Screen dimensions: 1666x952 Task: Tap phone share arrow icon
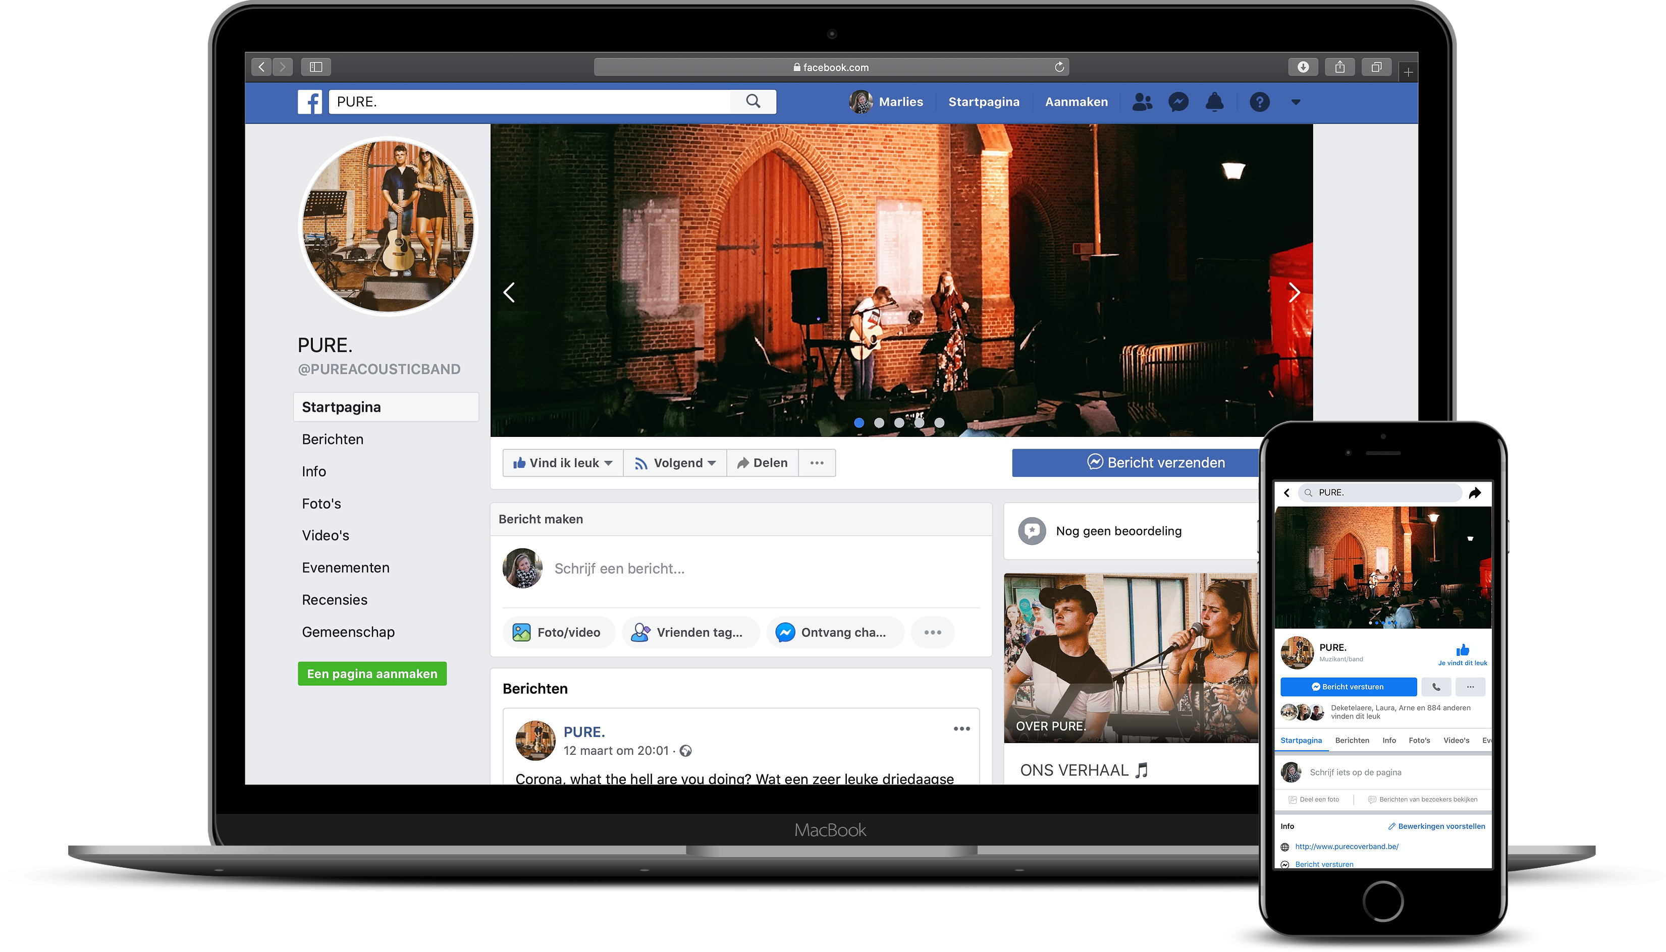pyautogui.click(x=1475, y=493)
